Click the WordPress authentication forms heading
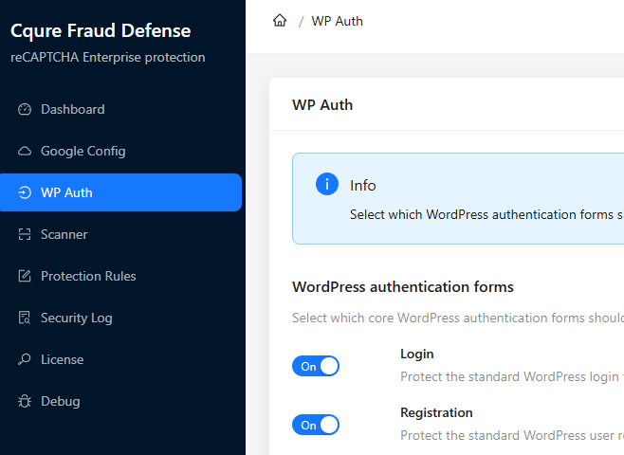 403,287
